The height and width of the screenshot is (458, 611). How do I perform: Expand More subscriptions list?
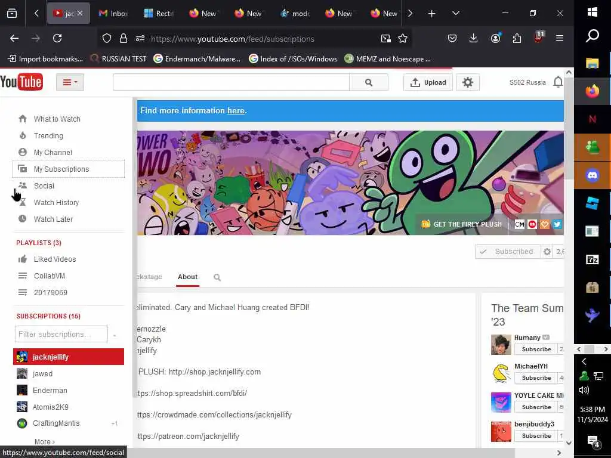44,442
